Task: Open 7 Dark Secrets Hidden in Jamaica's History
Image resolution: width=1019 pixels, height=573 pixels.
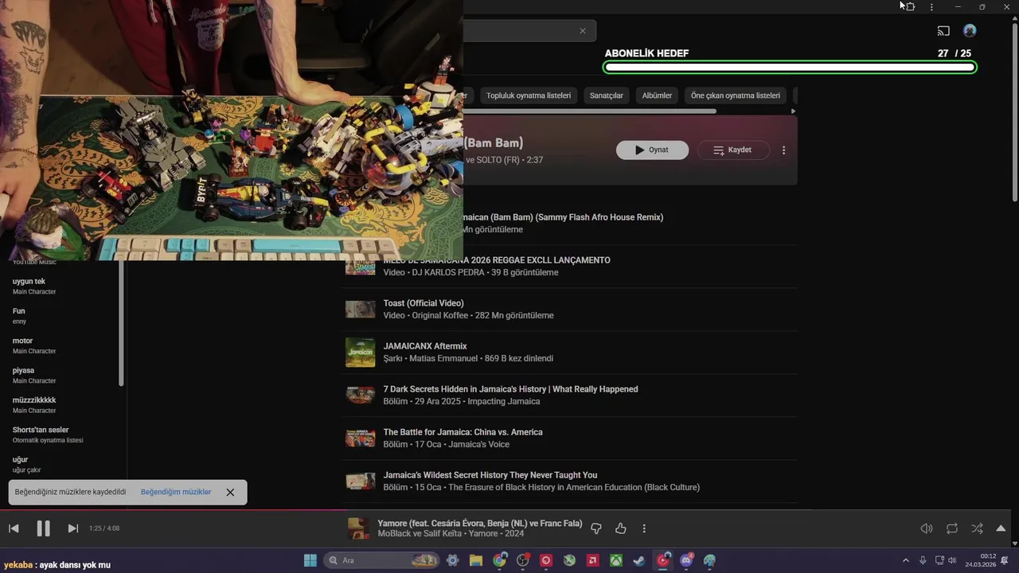Action: pos(510,389)
